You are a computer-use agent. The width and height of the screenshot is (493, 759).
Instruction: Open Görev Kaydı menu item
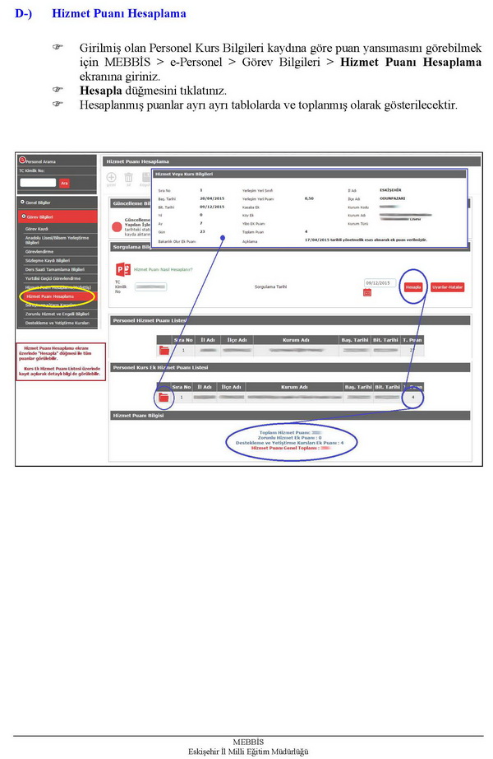click(x=37, y=228)
